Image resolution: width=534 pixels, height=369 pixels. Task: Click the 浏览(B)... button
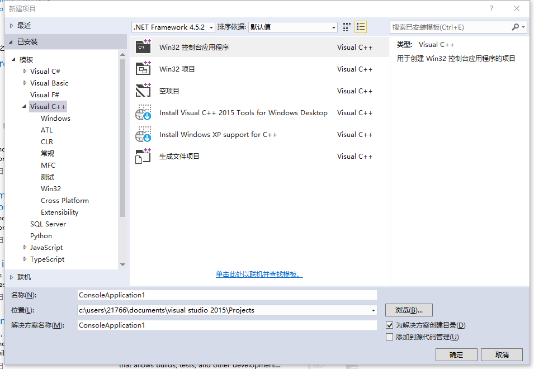[x=409, y=310]
